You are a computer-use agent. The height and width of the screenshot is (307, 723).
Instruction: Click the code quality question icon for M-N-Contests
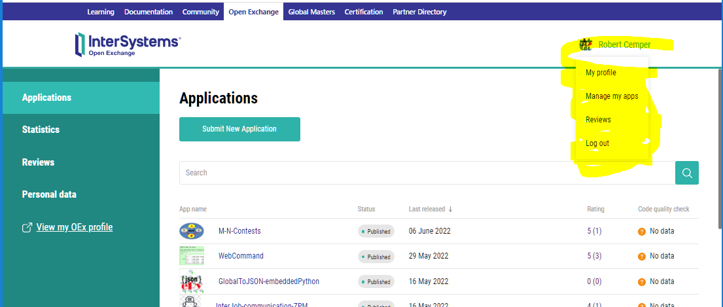coord(642,232)
